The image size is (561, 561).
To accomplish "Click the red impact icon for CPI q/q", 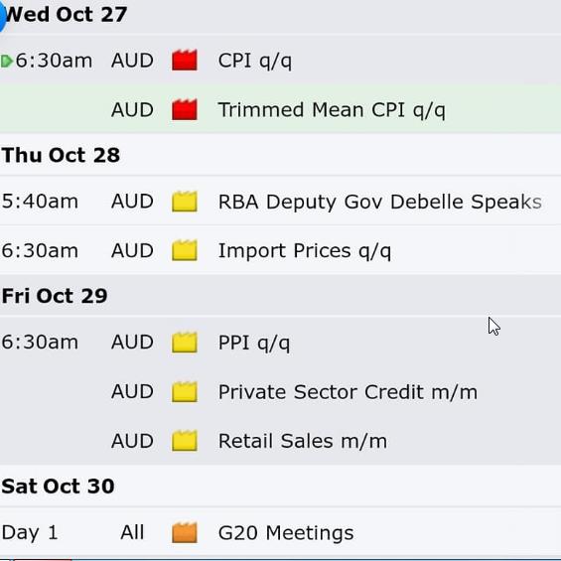I will [185, 60].
